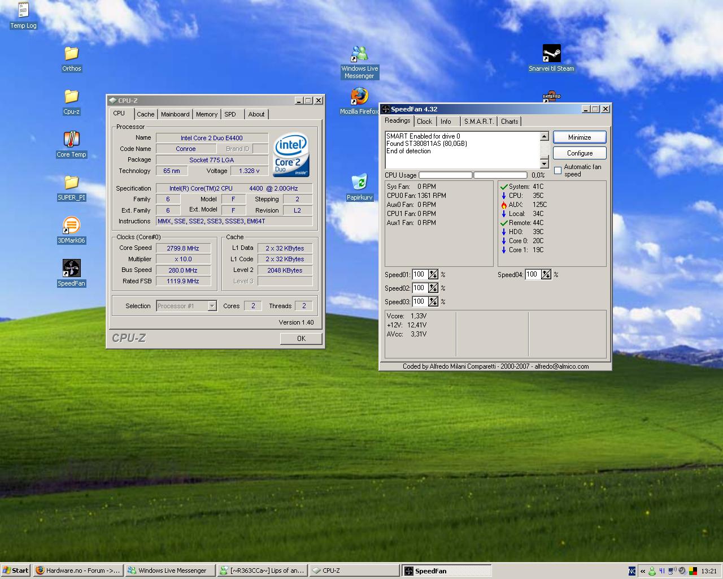The height and width of the screenshot is (579, 723).
Task: Switch to Hardware.no Forum taskbar item
Action: tap(77, 571)
